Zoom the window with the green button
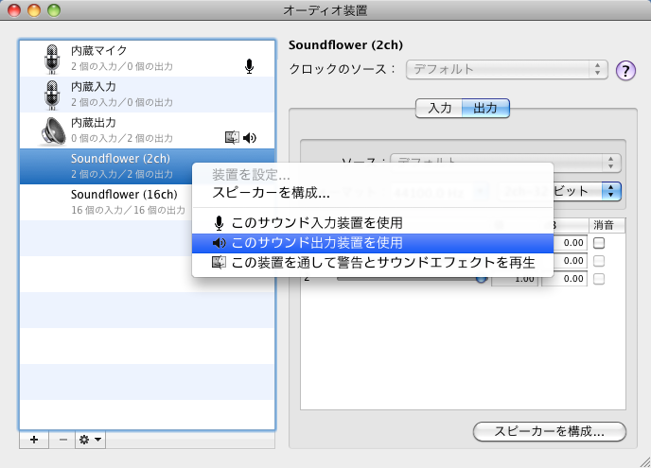This screenshot has height=468, width=651. [54, 10]
